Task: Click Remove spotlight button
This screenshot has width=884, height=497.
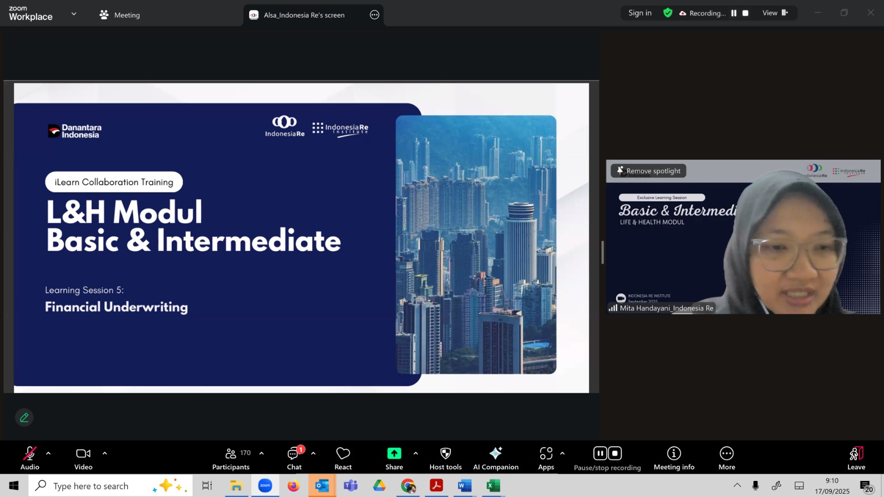Action: (x=649, y=171)
